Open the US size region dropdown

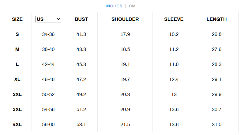pos(48,19)
